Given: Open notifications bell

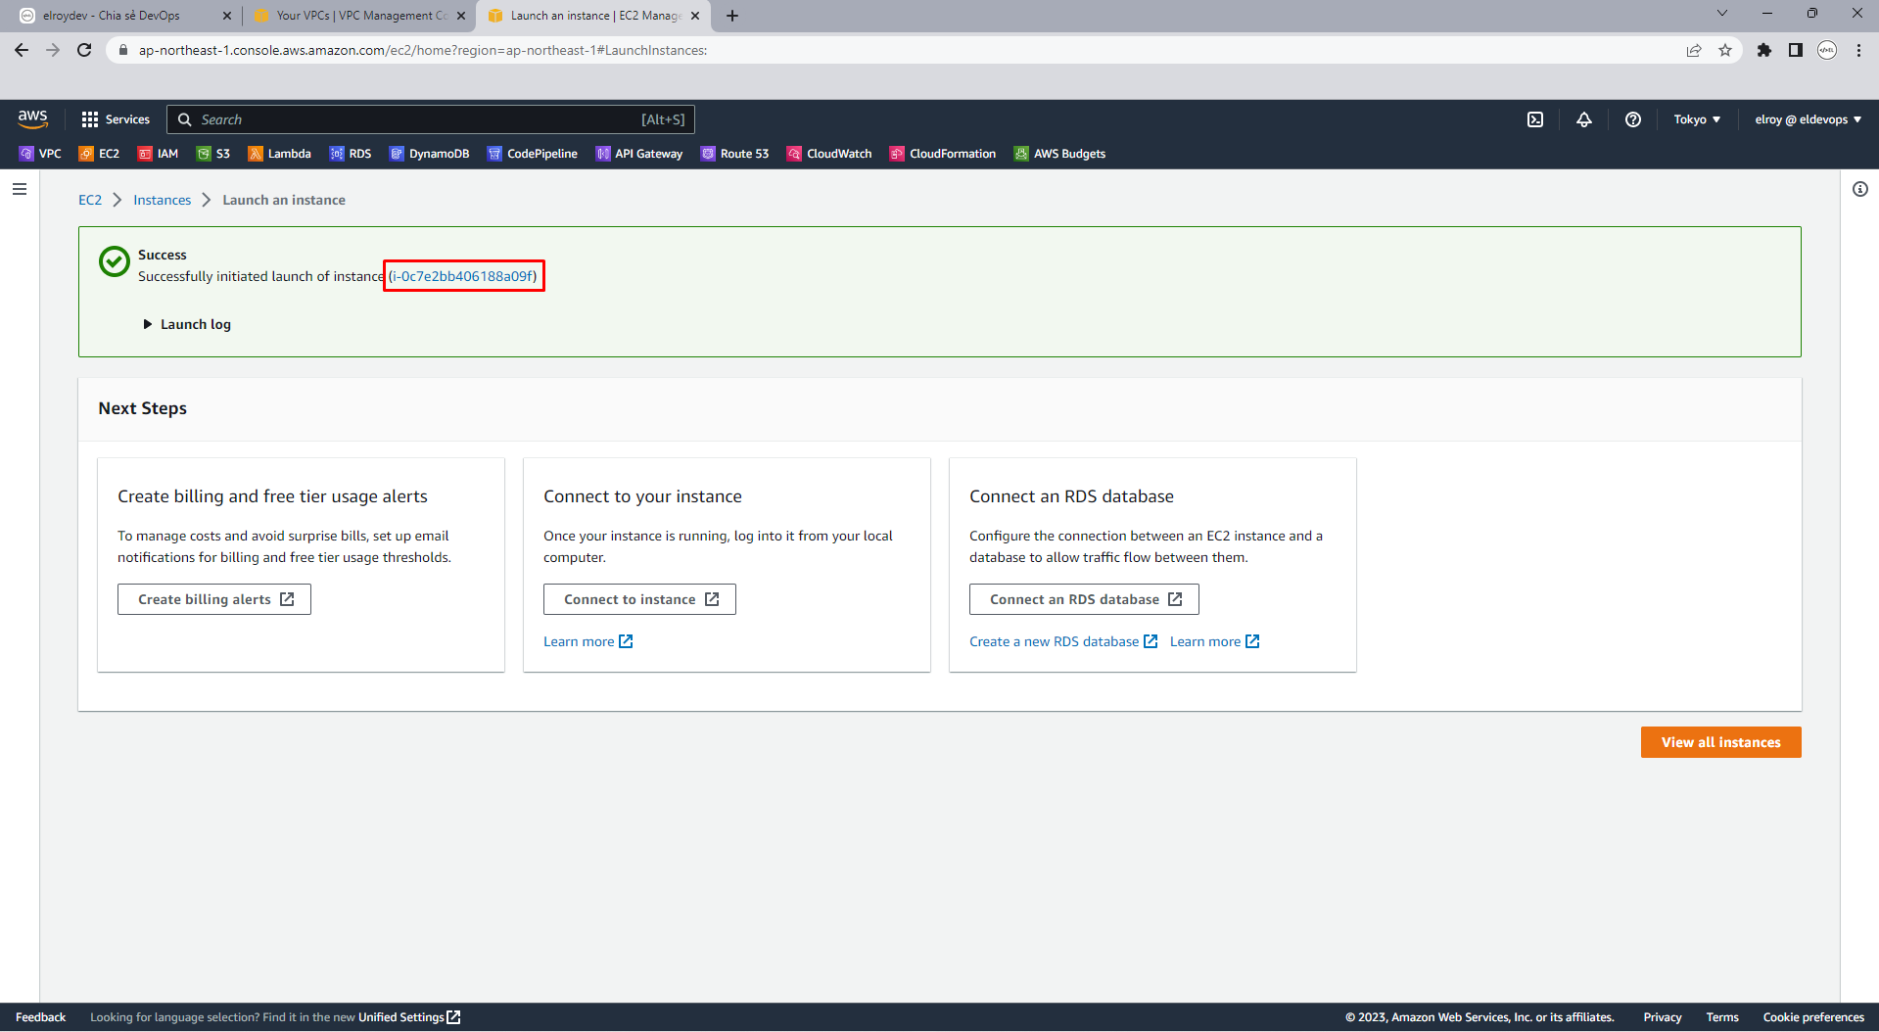Looking at the screenshot, I should [1584, 119].
